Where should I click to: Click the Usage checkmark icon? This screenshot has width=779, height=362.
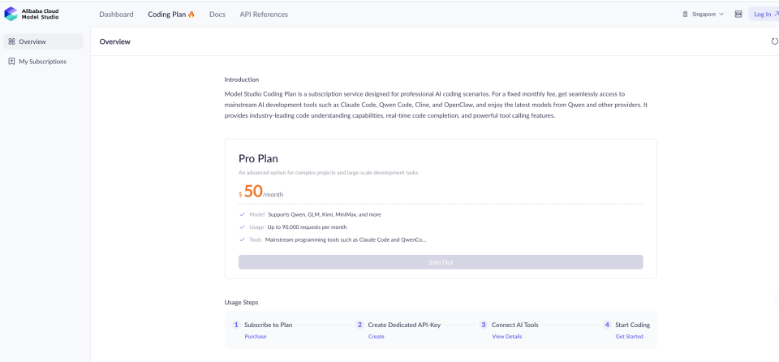coord(242,226)
